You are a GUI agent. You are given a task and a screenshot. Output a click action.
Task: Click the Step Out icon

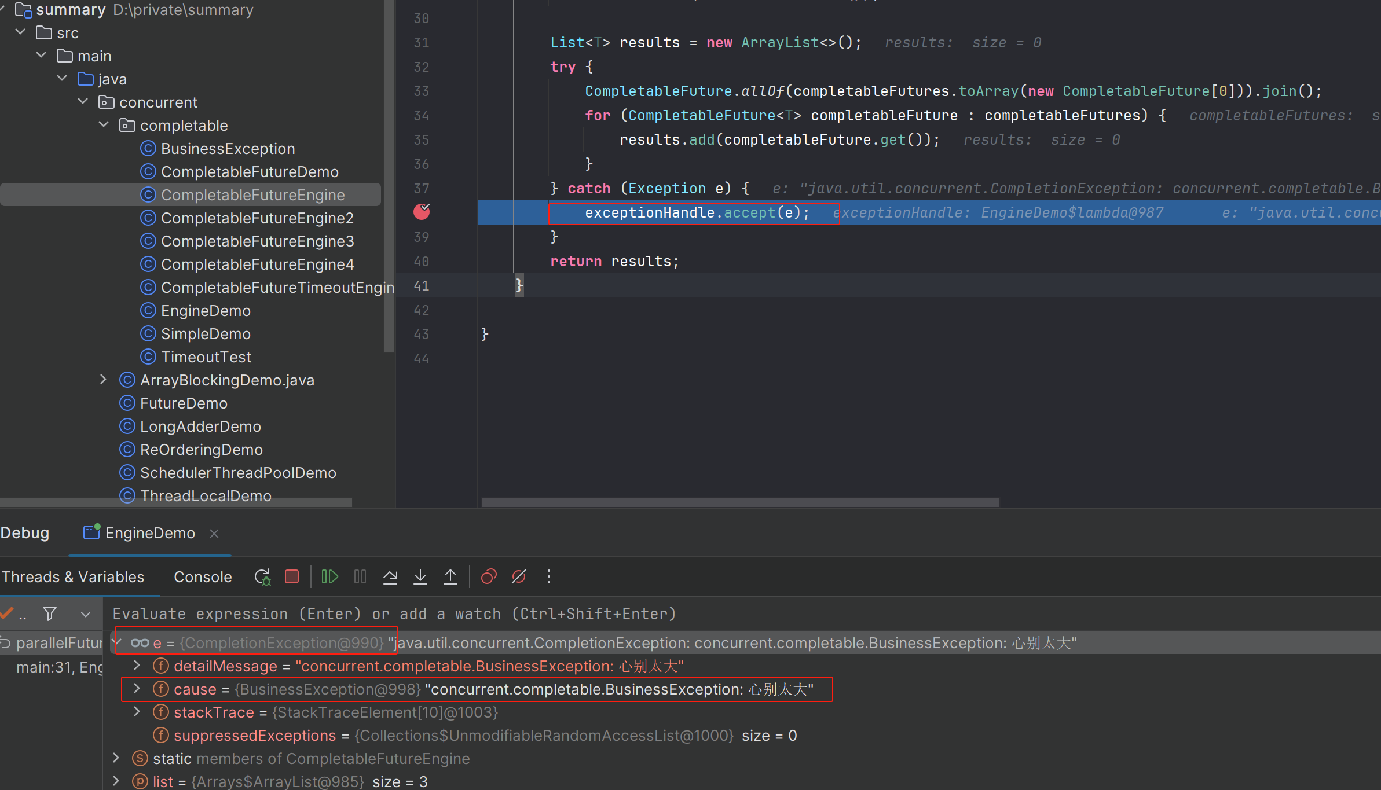(450, 577)
